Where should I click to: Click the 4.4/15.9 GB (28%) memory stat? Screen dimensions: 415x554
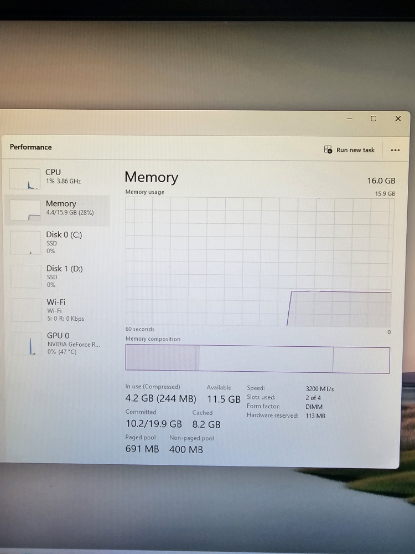click(70, 213)
